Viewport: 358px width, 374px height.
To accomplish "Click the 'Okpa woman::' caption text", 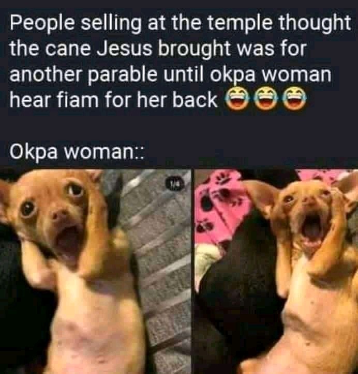I will click(x=77, y=151).
